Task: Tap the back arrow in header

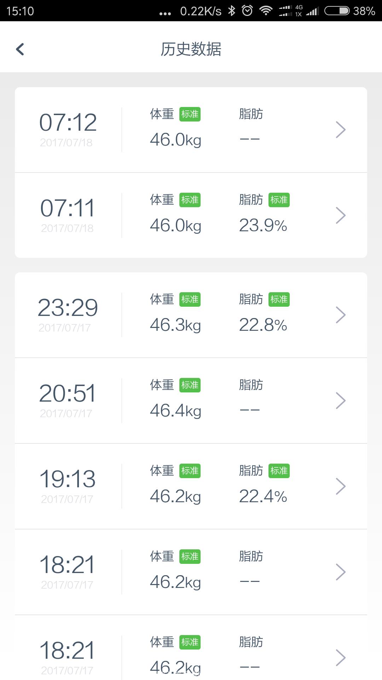Action: click(x=20, y=49)
